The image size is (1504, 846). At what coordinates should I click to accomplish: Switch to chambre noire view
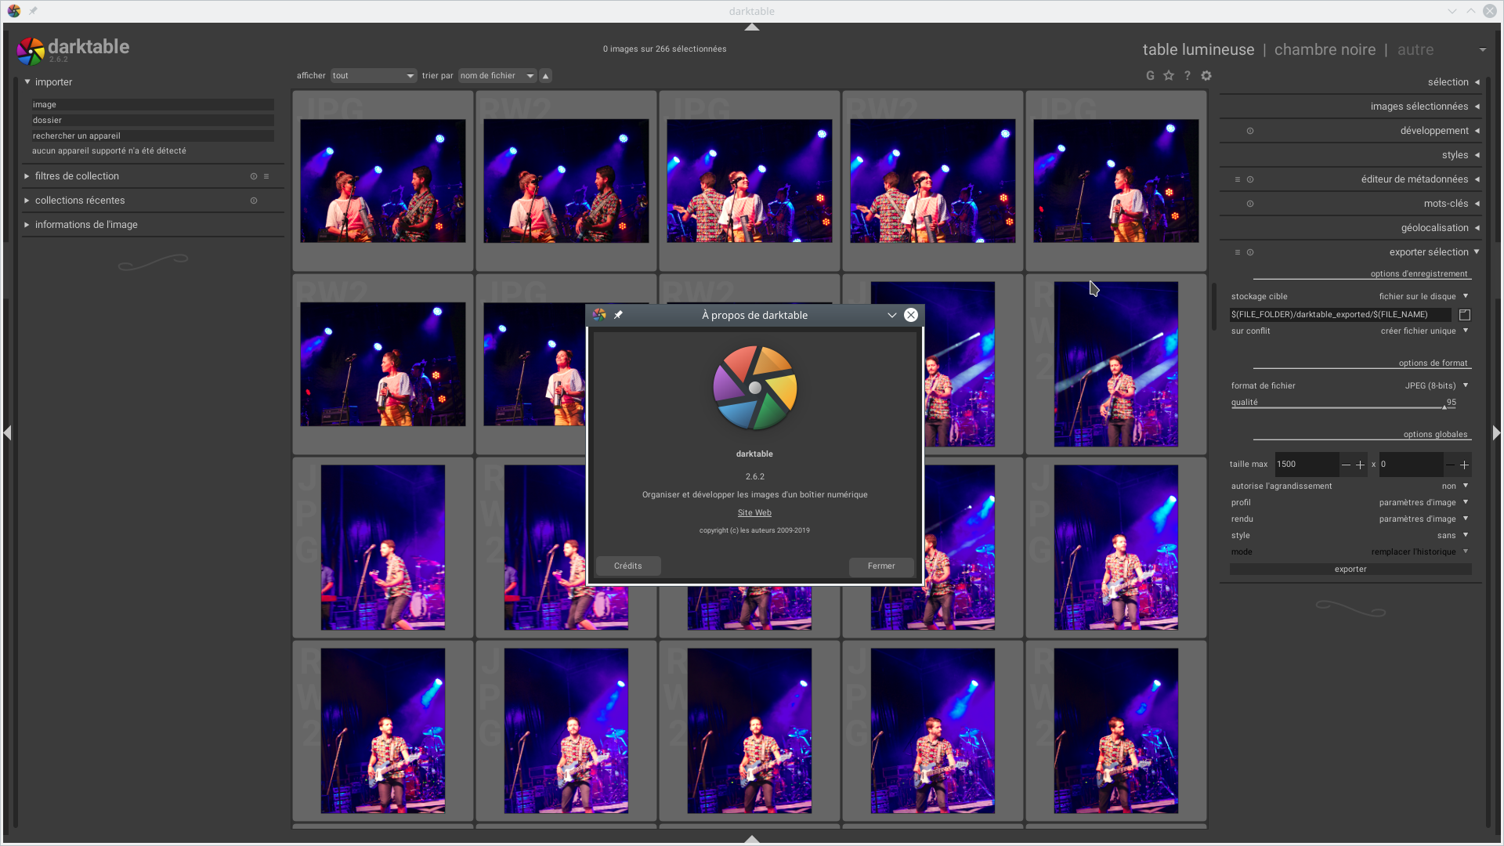click(x=1325, y=50)
